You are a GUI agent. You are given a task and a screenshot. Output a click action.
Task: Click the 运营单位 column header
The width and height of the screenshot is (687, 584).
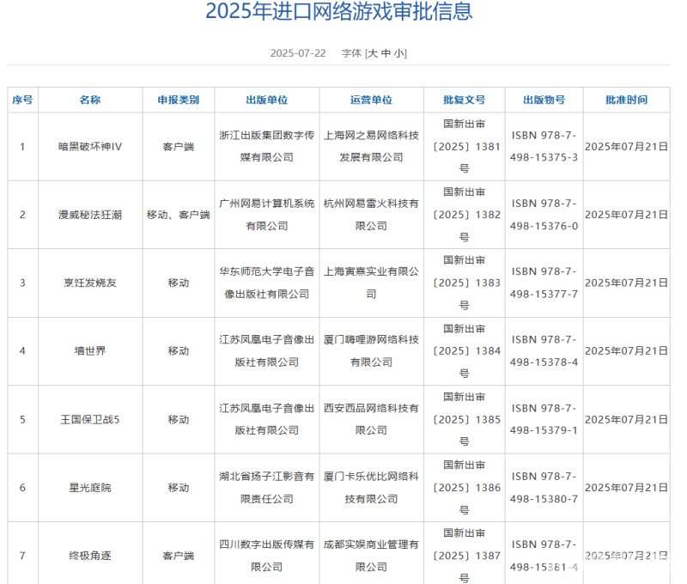pyautogui.click(x=371, y=100)
